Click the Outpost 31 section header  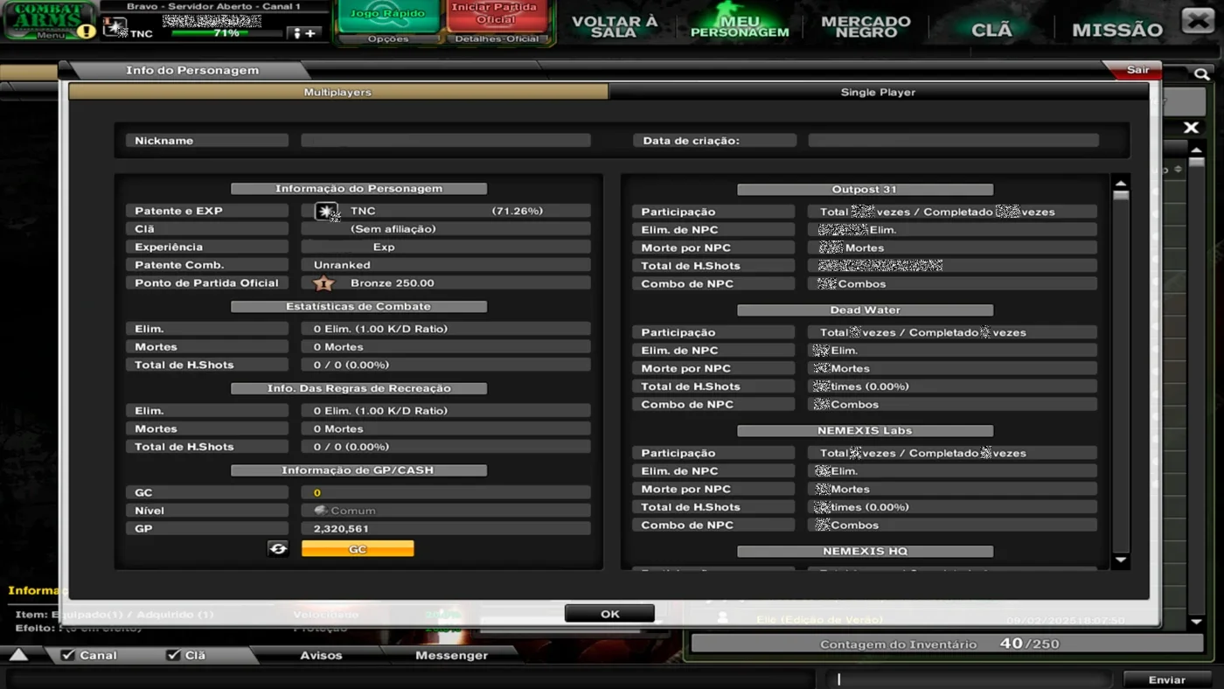pyautogui.click(x=865, y=189)
